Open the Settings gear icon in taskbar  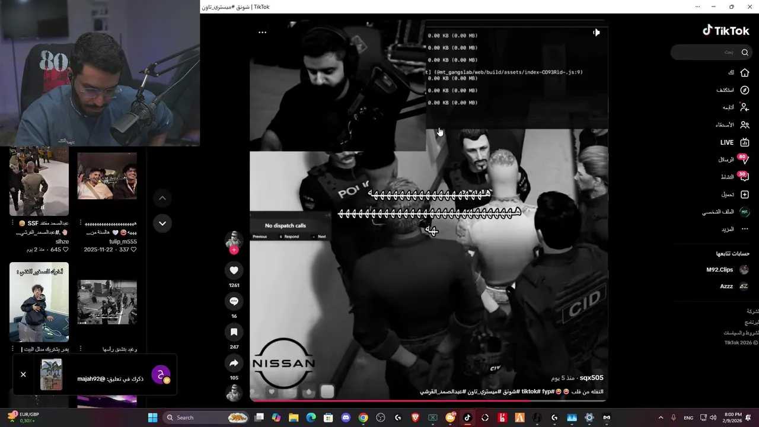[x=589, y=418]
